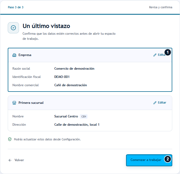Viewport: 180px width, 174px height.
Task: Click the Nombre comercial label
Action: [25, 85]
